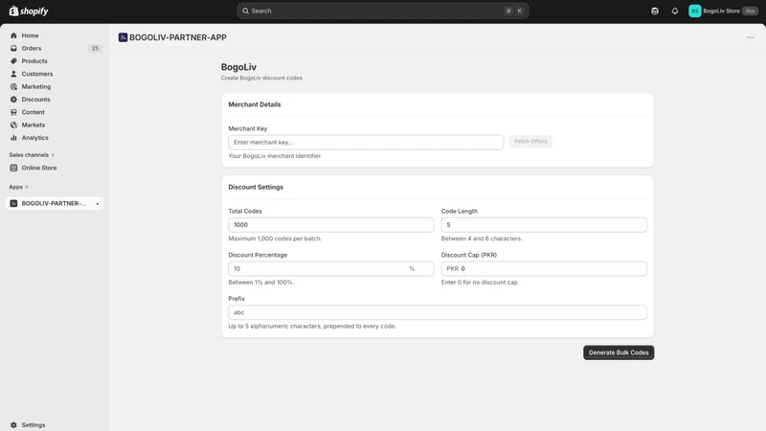Click the BOGOLIV app icon in sidebar
This screenshot has height=431, width=766.
13,203
